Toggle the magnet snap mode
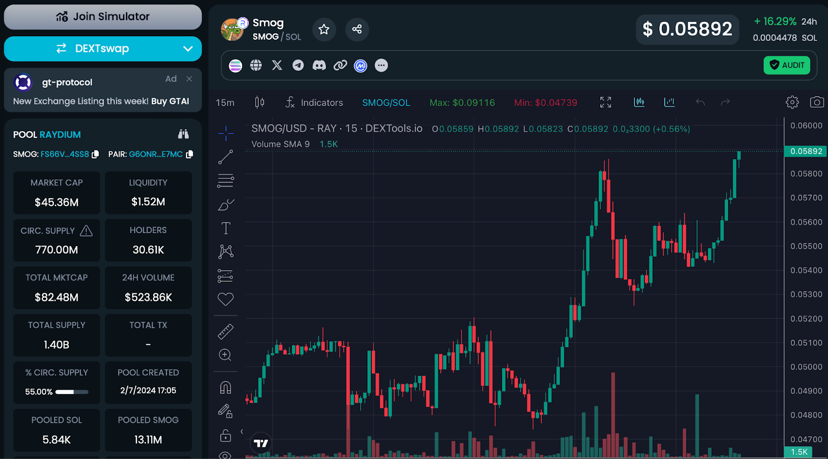 pos(226,388)
